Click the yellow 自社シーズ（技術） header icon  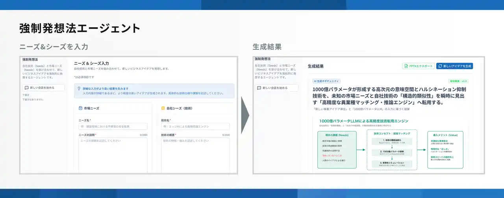163,108
